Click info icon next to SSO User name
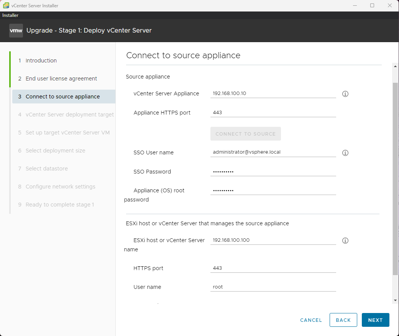This screenshot has height=336, width=399. tap(345, 153)
